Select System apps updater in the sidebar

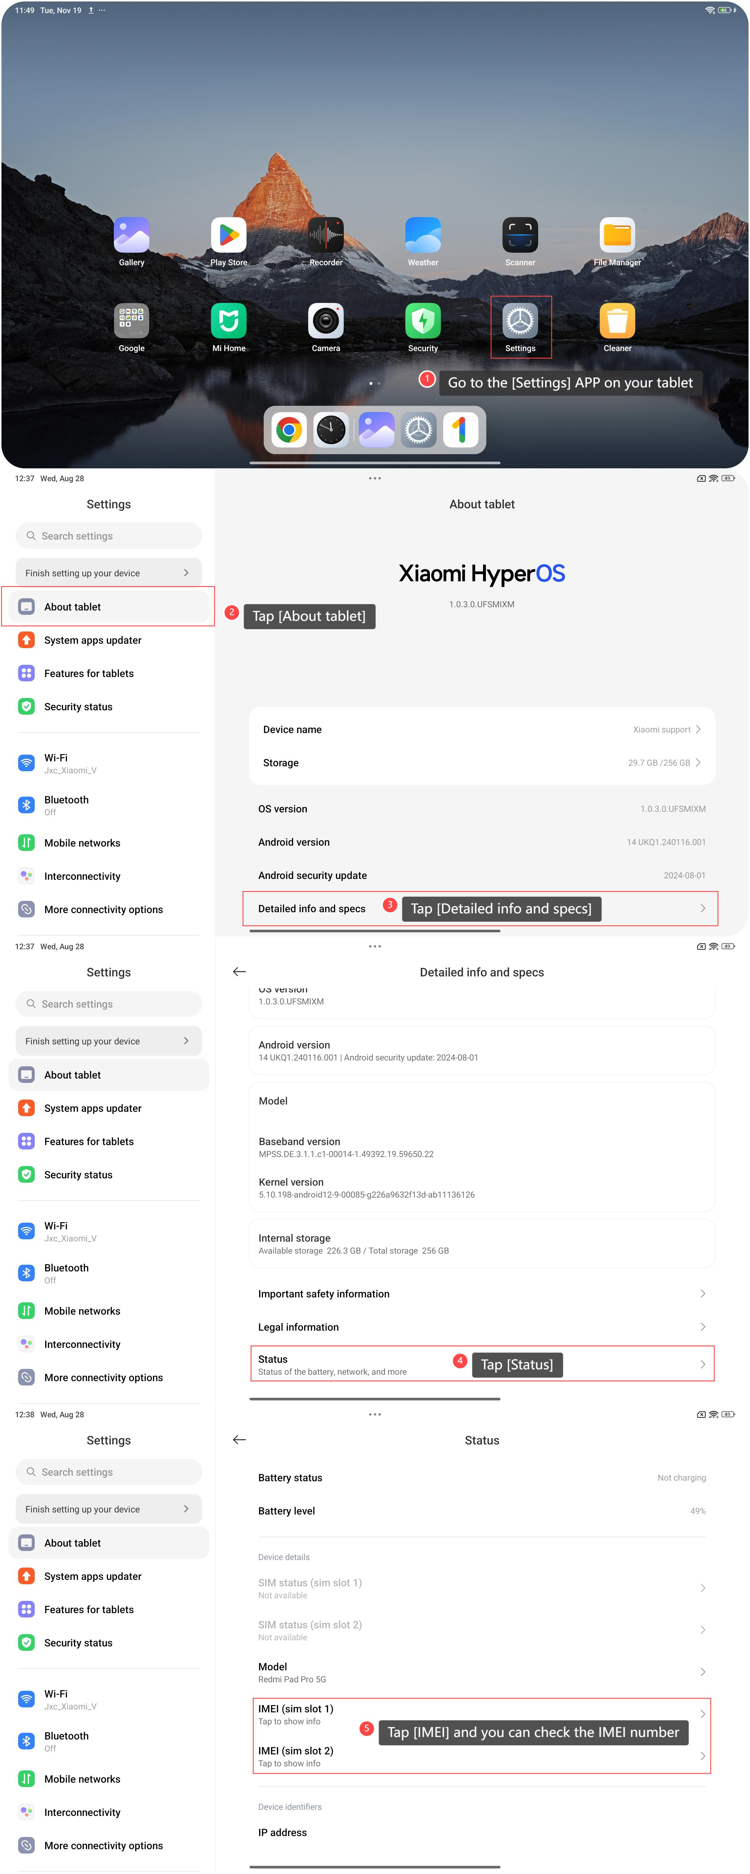pyautogui.click(x=93, y=640)
